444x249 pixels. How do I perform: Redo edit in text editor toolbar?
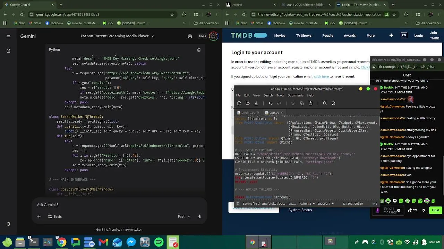click(279, 103)
